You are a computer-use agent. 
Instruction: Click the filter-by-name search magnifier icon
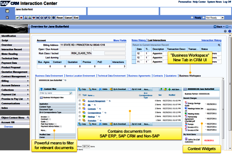click(71, 93)
